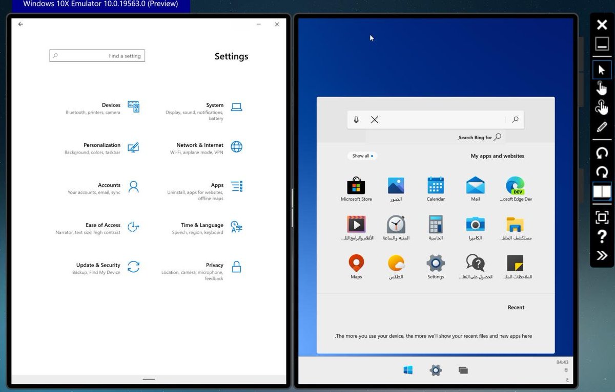This screenshot has height=392, width=615.
Task: Open Settings app in launcher grid
Action: (x=436, y=267)
